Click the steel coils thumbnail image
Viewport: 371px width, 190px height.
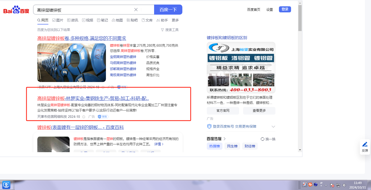72,63
